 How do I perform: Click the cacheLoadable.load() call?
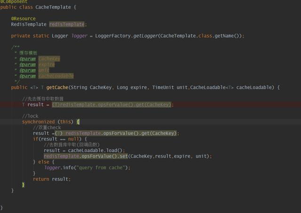[95, 150]
